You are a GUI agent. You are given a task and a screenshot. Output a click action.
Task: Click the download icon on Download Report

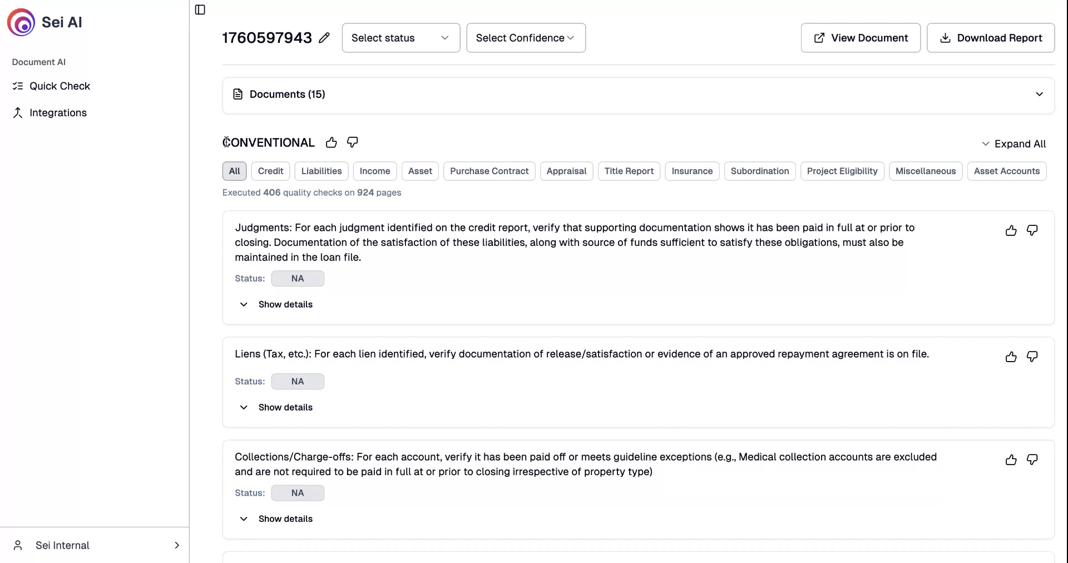[x=946, y=37]
